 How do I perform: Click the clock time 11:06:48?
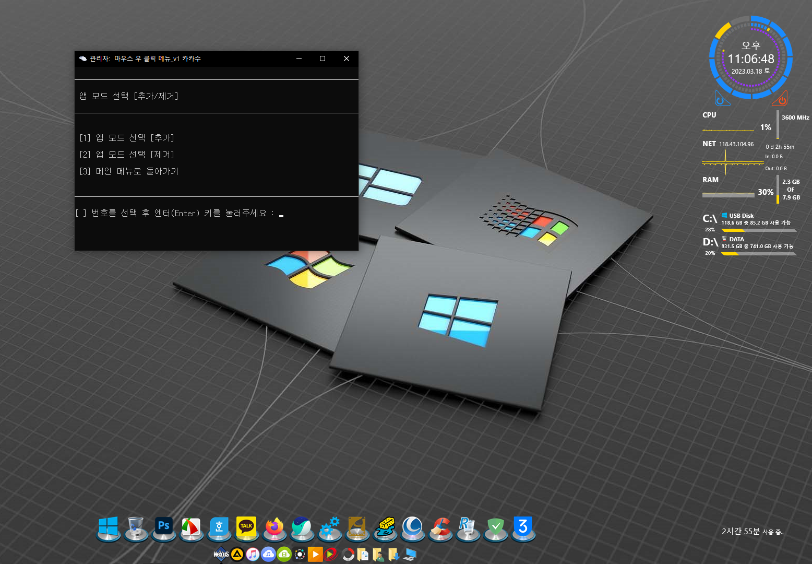click(751, 59)
